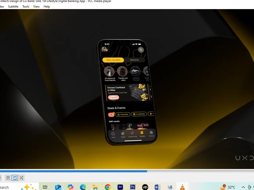Open the Subtitle menu
Viewport: 254px width, 190px height.
coord(13,7)
